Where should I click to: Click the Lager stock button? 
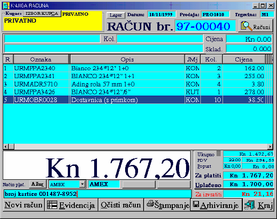pyautogui.click(x=115, y=15)
